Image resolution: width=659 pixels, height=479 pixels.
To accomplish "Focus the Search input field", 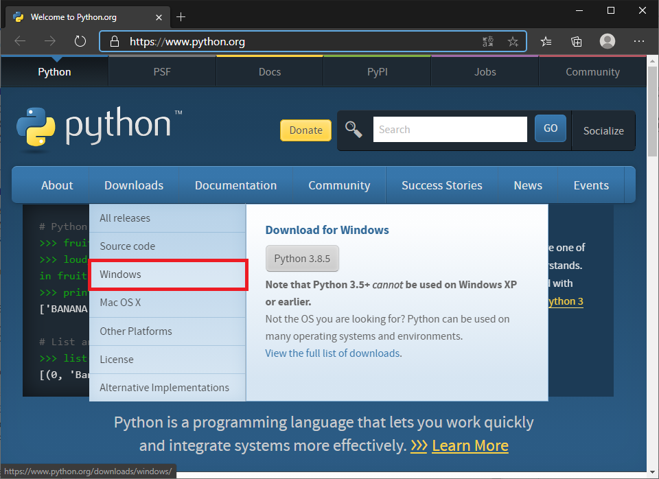I will (x=450, y=130).
